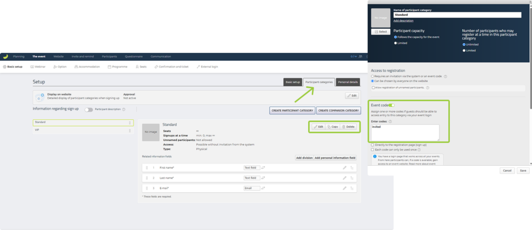The image size is (532, 230).
Task: Select Unlimited participants at a time
Action: click(x=464, y=45)
